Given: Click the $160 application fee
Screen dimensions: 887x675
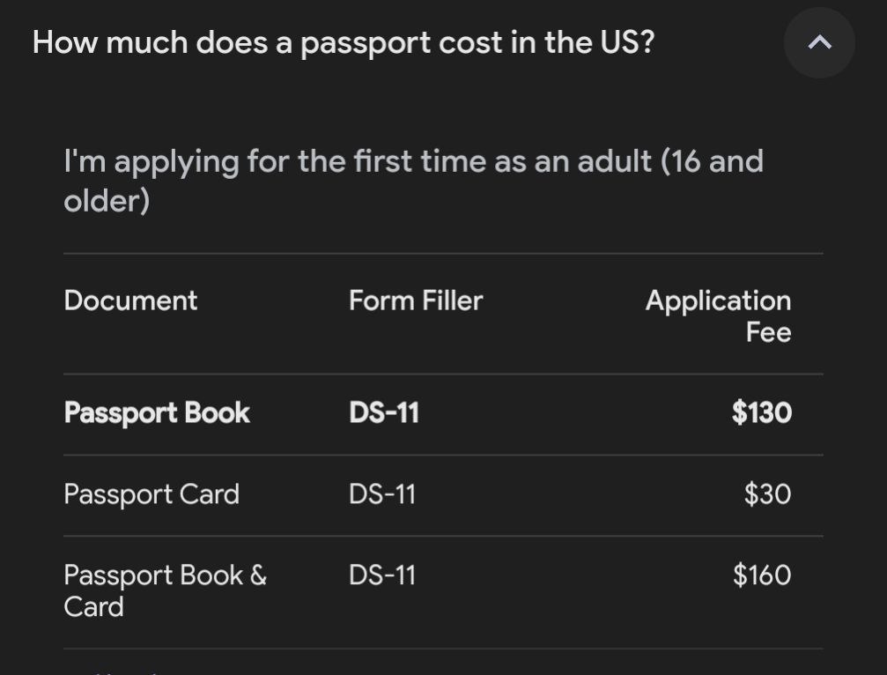Looking at the screenshot, I should click(x=762, y=575).
